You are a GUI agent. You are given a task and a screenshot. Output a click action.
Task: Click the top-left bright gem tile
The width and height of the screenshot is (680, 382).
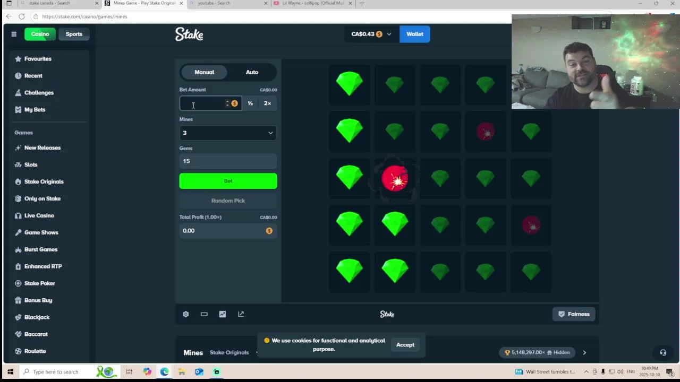[349, 85]
